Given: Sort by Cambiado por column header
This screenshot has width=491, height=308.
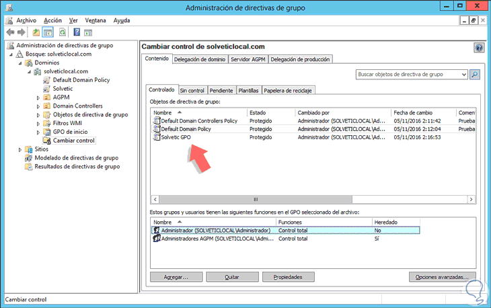Looking at the screenshot, I should (343, 112).
